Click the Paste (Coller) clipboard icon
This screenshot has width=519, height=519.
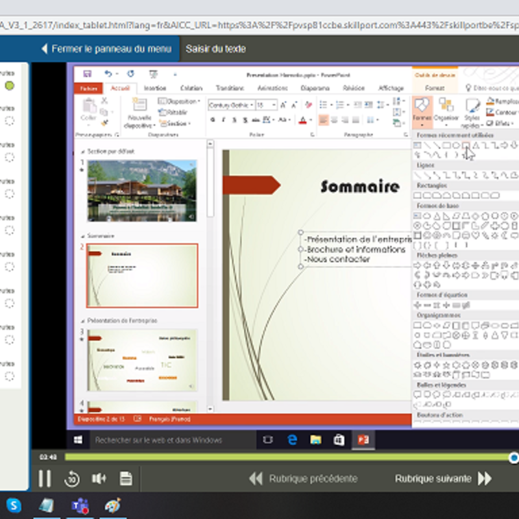[88, 106]
